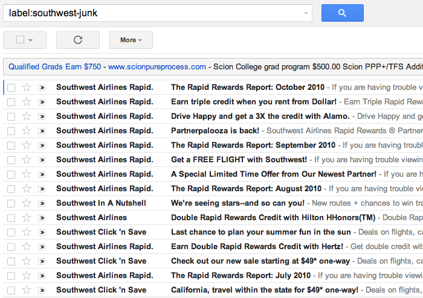Expand the More actions dropdown
Screen dimensions: 423x298
[x=131, y=40]
